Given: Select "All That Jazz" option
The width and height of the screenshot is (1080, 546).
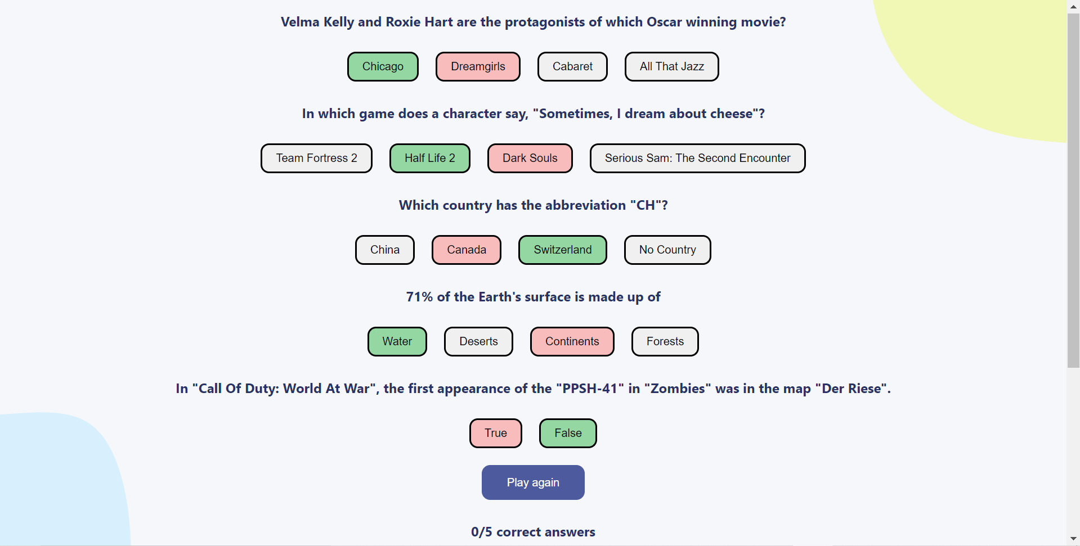Looking at the screenshot, I should [671, 66].
